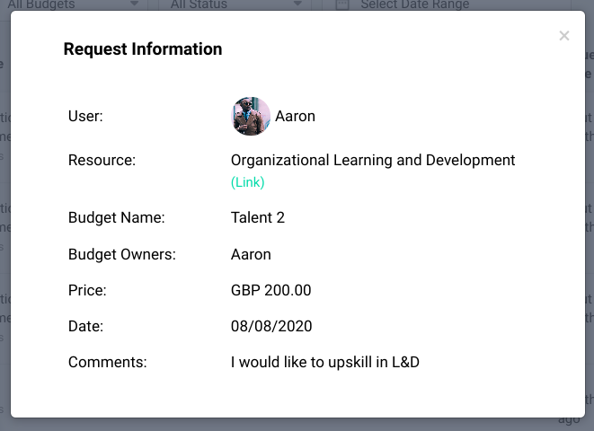This screenshot has height=431, width=594.
Task: Click the upskill in L&D comment text
Action: (325, 363)
